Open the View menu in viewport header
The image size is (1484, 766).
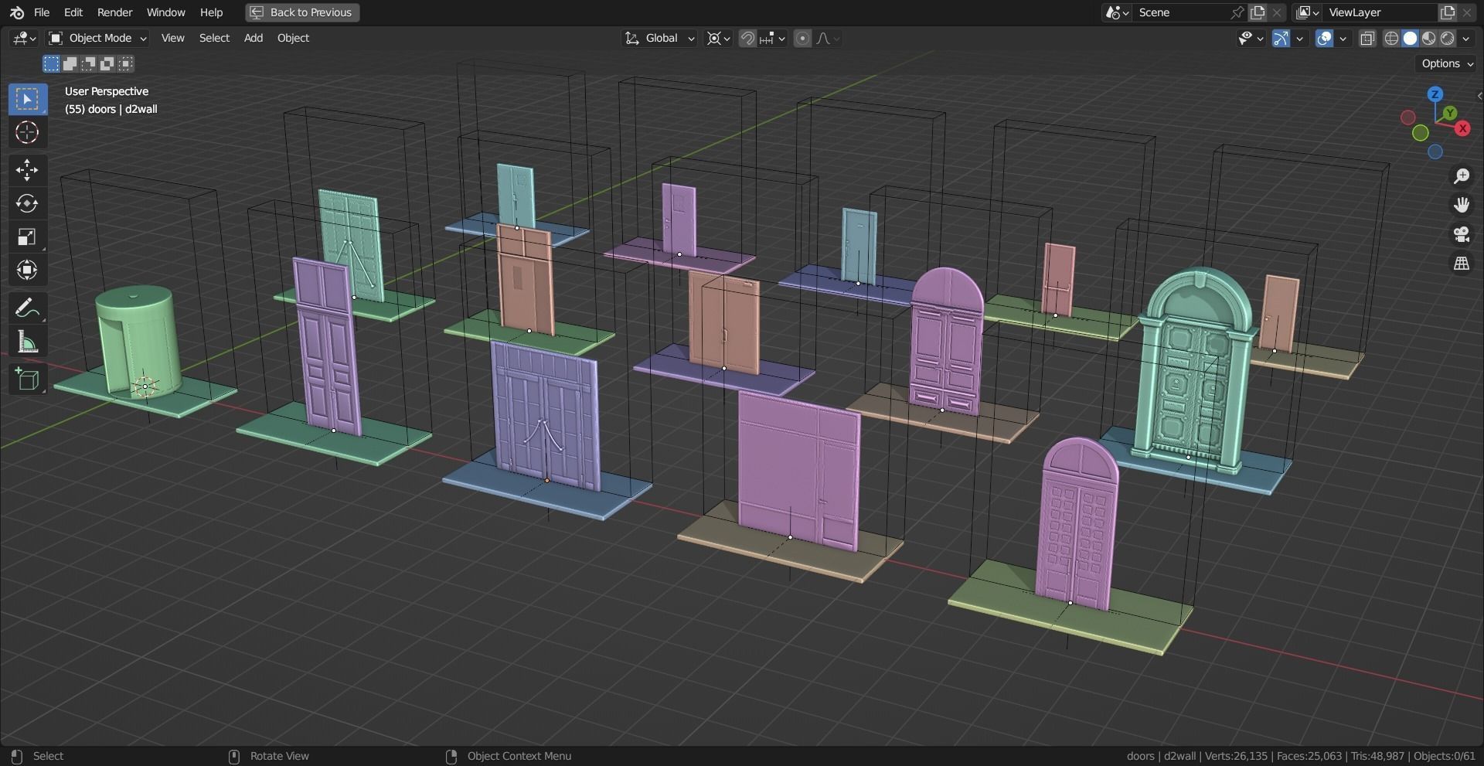172,38
